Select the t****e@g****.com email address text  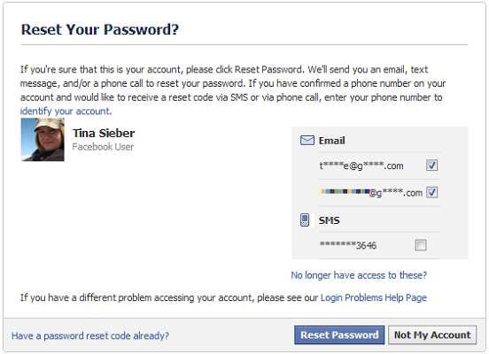[x=361, y=165]
